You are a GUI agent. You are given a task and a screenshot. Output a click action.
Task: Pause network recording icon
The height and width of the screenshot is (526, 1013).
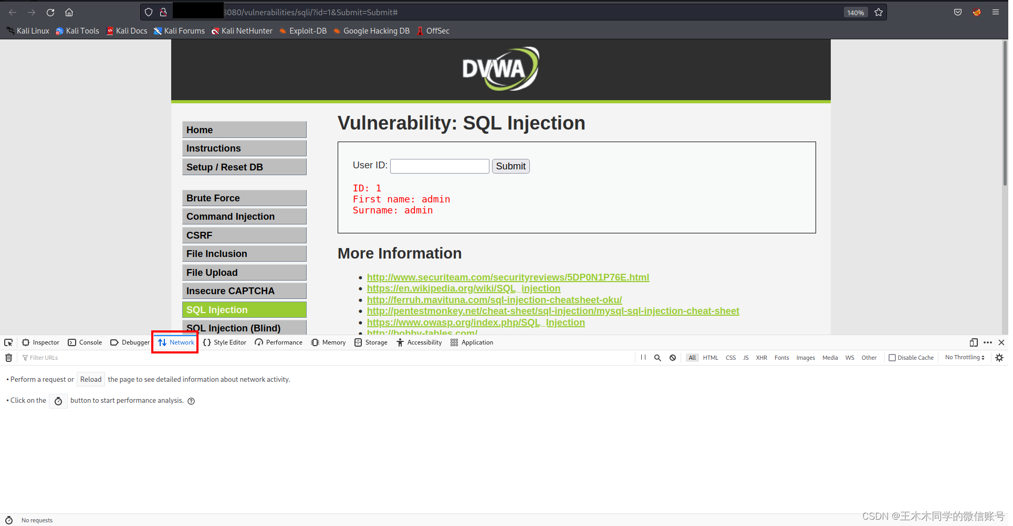(643, 357)
